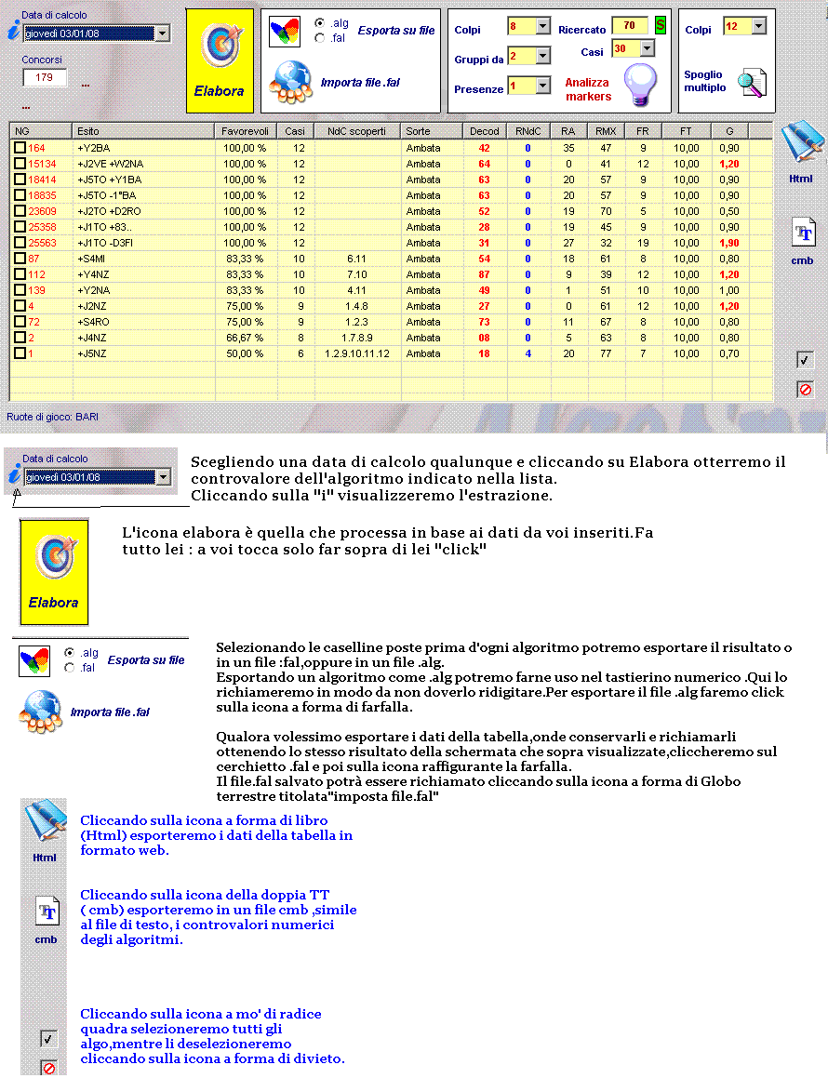
Task: Click the globe icon in the lower help illustration
Action: [x=42, y=712]
